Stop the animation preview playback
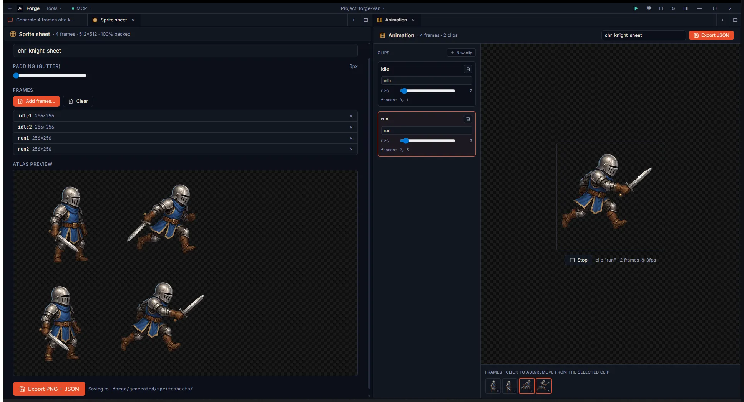This screenshot has height=402, width=744. pyautogui.click(x=578, y=260)
